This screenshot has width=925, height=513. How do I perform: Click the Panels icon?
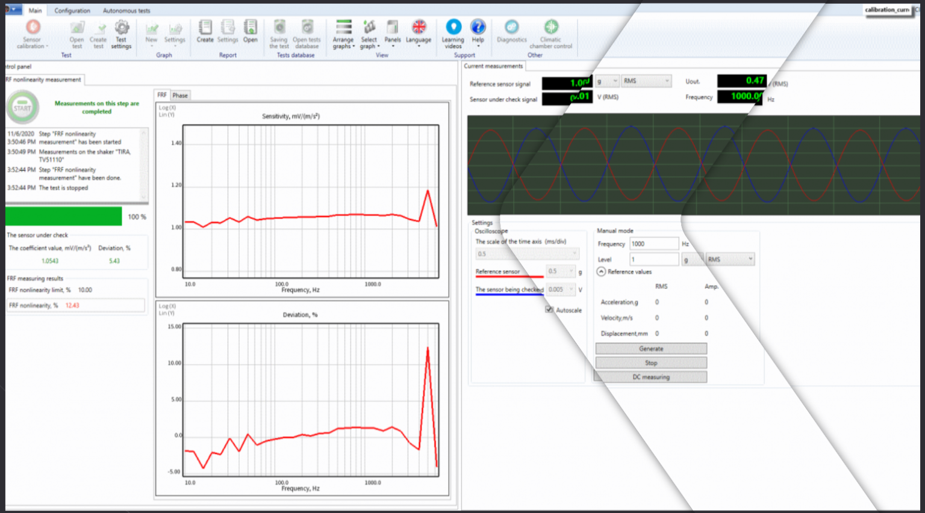(x=393, y=34)
